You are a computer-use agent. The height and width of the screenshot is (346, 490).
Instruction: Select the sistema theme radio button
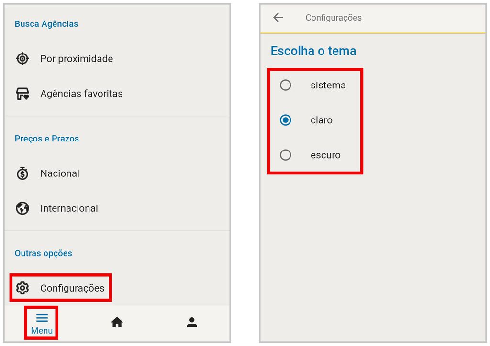[286, 85]
